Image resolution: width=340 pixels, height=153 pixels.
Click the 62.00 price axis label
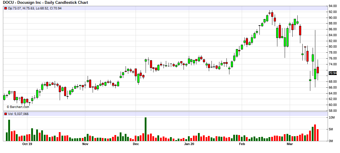point(333,99)
